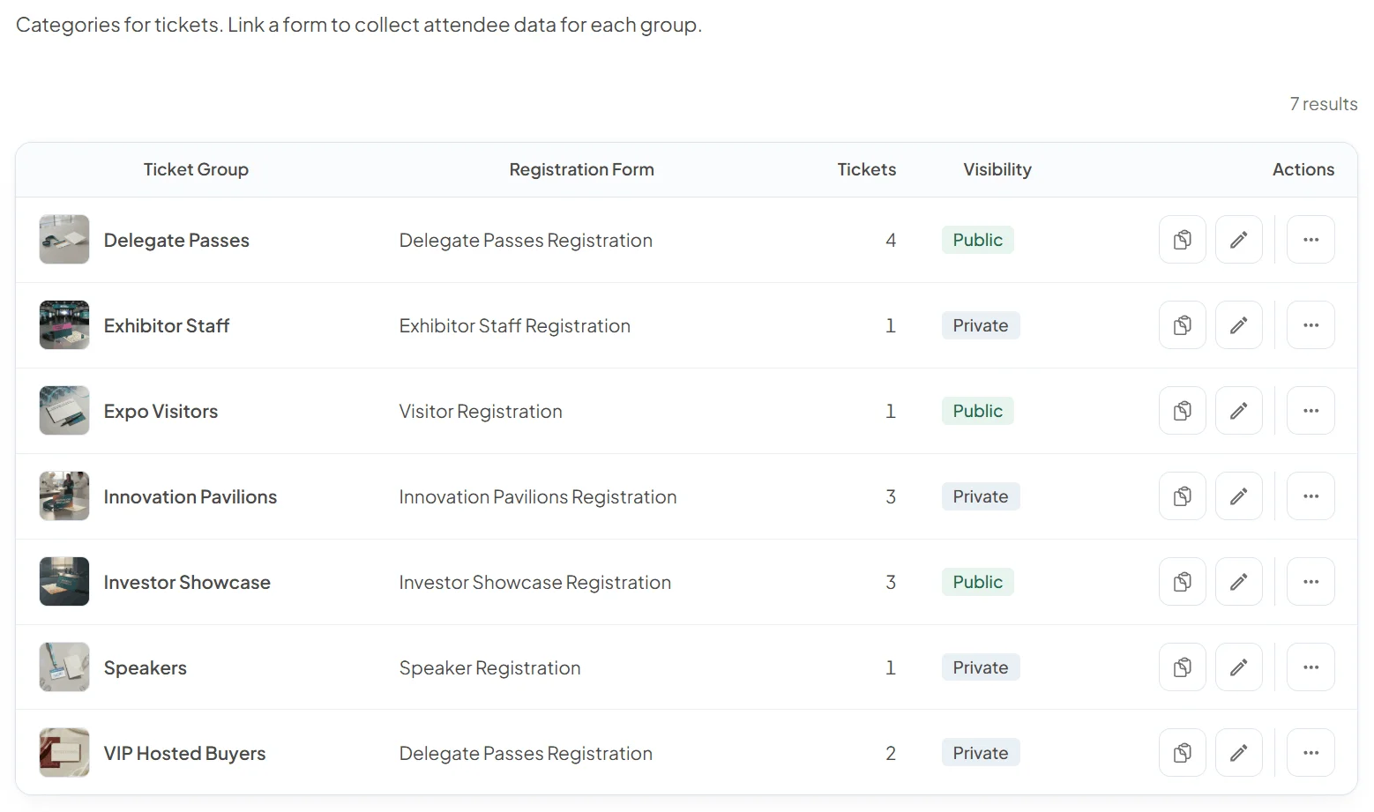
Task: Click the 7 results count
Action: click(x=1324, y=104)
